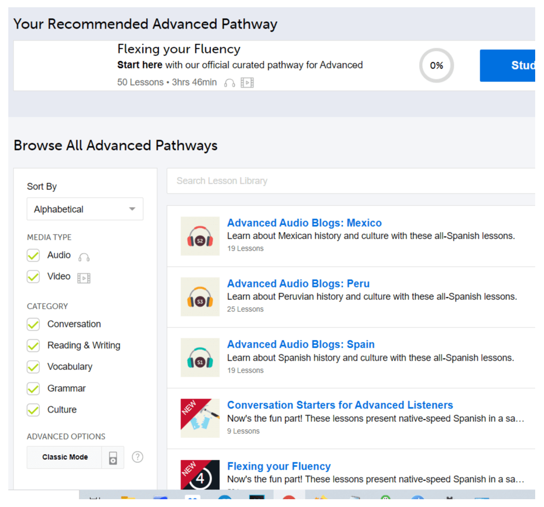Click the help question mark icon
Screen dimensions: 544x507
pyautogui.click(x=137, y=457)
